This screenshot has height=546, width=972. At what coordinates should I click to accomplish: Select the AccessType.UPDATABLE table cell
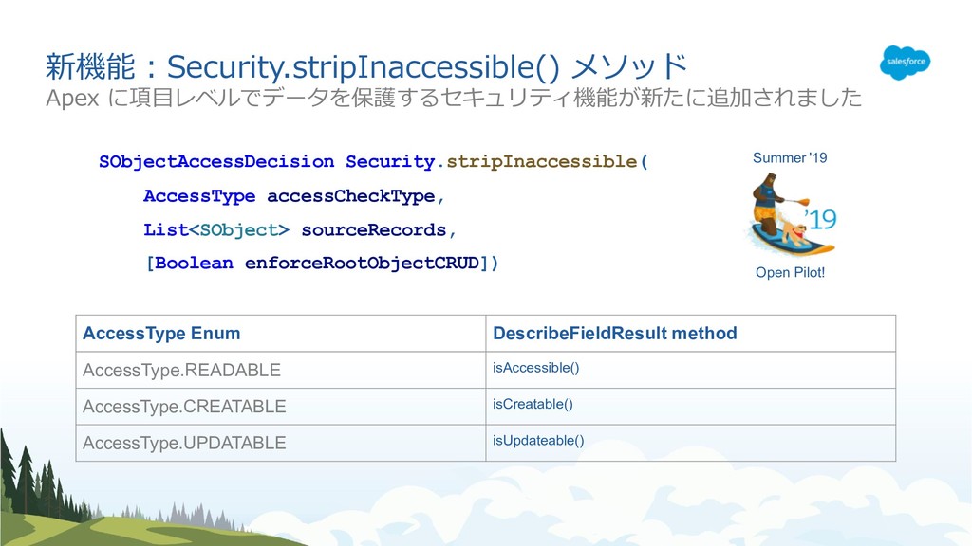point(281,443)
